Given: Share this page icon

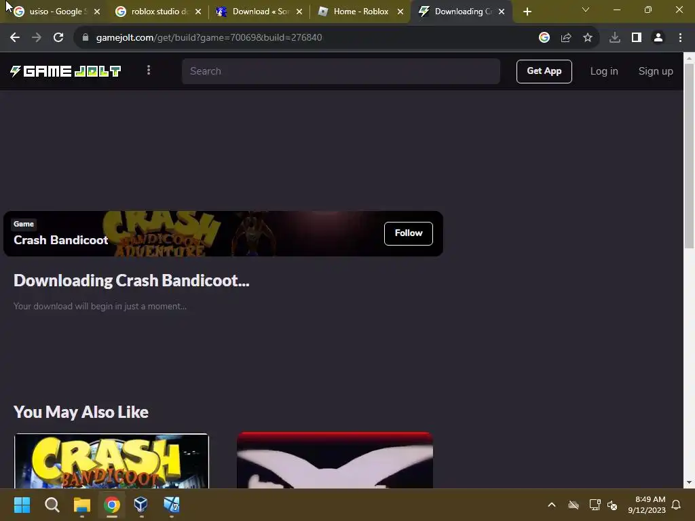Looking at the screenshot, I should (x=566, y=38).
